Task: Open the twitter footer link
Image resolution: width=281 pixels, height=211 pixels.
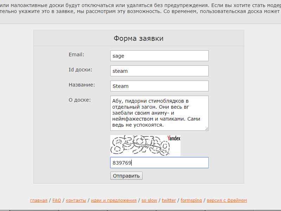Action: pyautogui.click(x=169, y=200)
